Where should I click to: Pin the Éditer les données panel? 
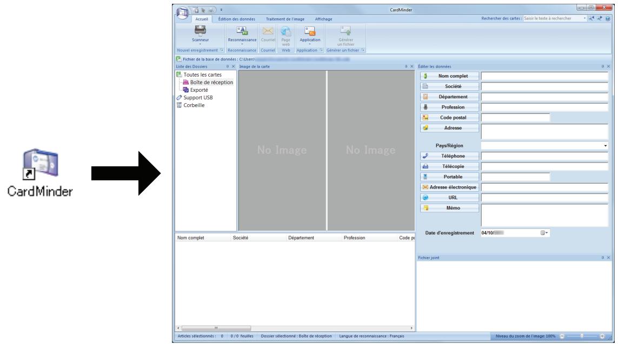pos(603,66)
